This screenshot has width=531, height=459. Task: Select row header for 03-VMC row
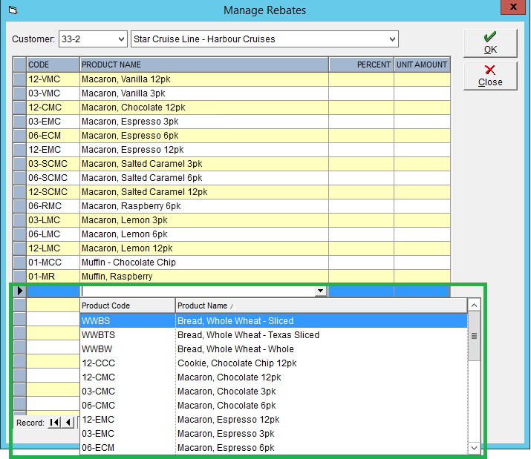pos(19,93)
